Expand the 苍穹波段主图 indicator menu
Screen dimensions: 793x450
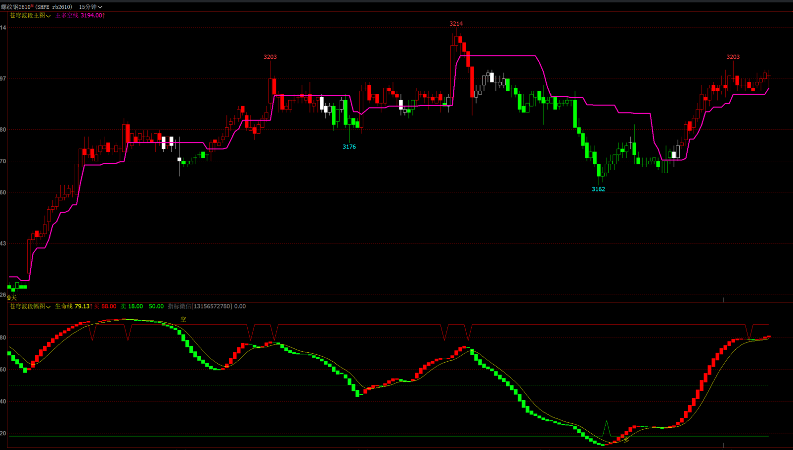click(30, 16)
